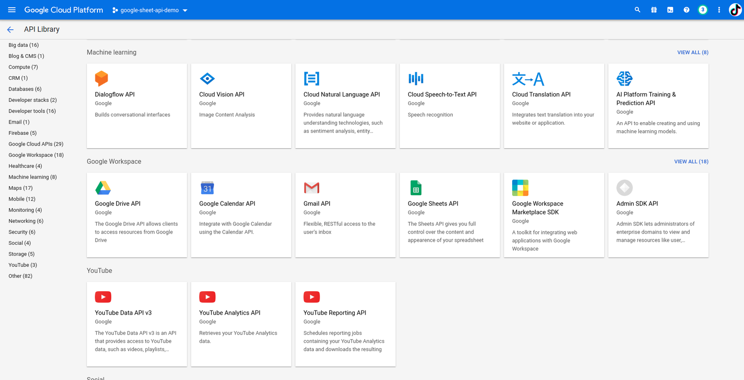The image size is (744, 380).
Task: Filter by Email (1) category
Action: click(19, 122)
